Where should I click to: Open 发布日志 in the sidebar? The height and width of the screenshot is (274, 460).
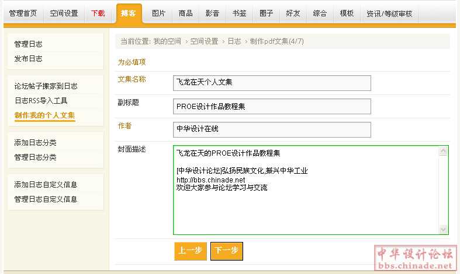click(28, 59)
